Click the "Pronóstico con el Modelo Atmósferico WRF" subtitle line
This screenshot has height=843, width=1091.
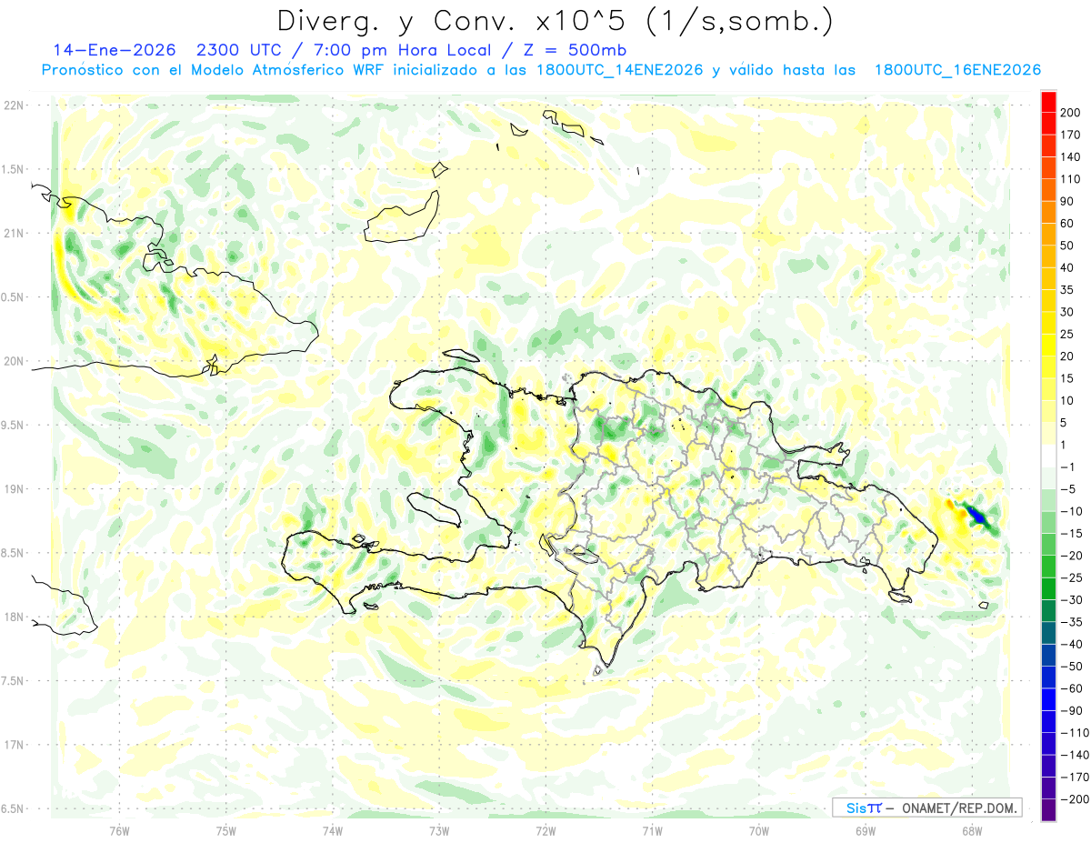coord(541,69)
